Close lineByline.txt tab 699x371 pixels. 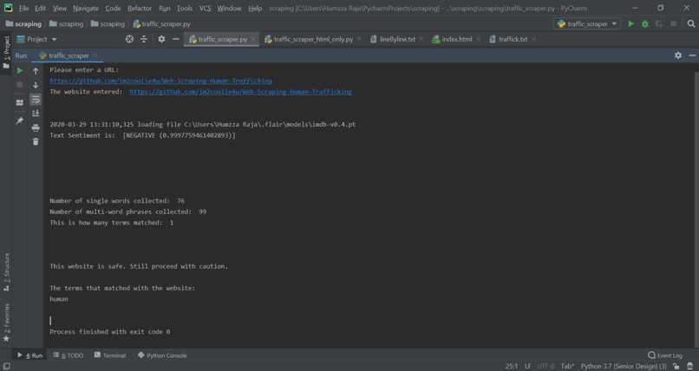pos(421,39)
